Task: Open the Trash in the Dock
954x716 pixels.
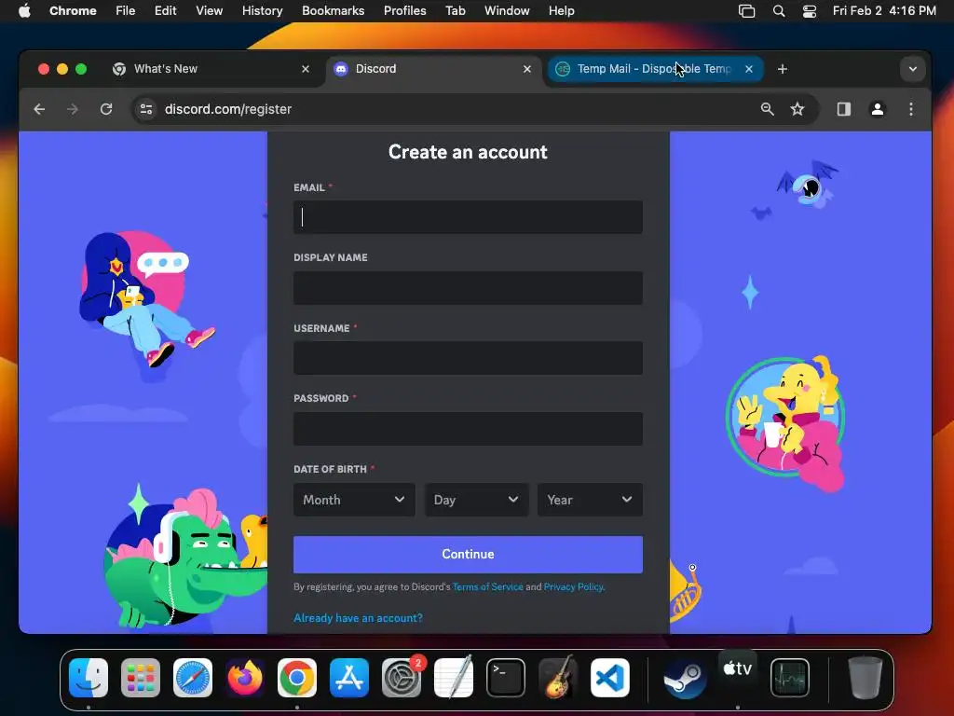Action: 865,678
